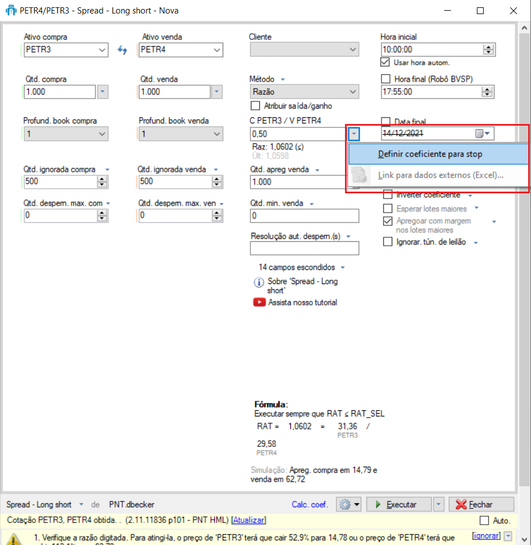Click the calendar icon in Data final field
This screenshot has height=545, width=531.
(x=479, y=134)
